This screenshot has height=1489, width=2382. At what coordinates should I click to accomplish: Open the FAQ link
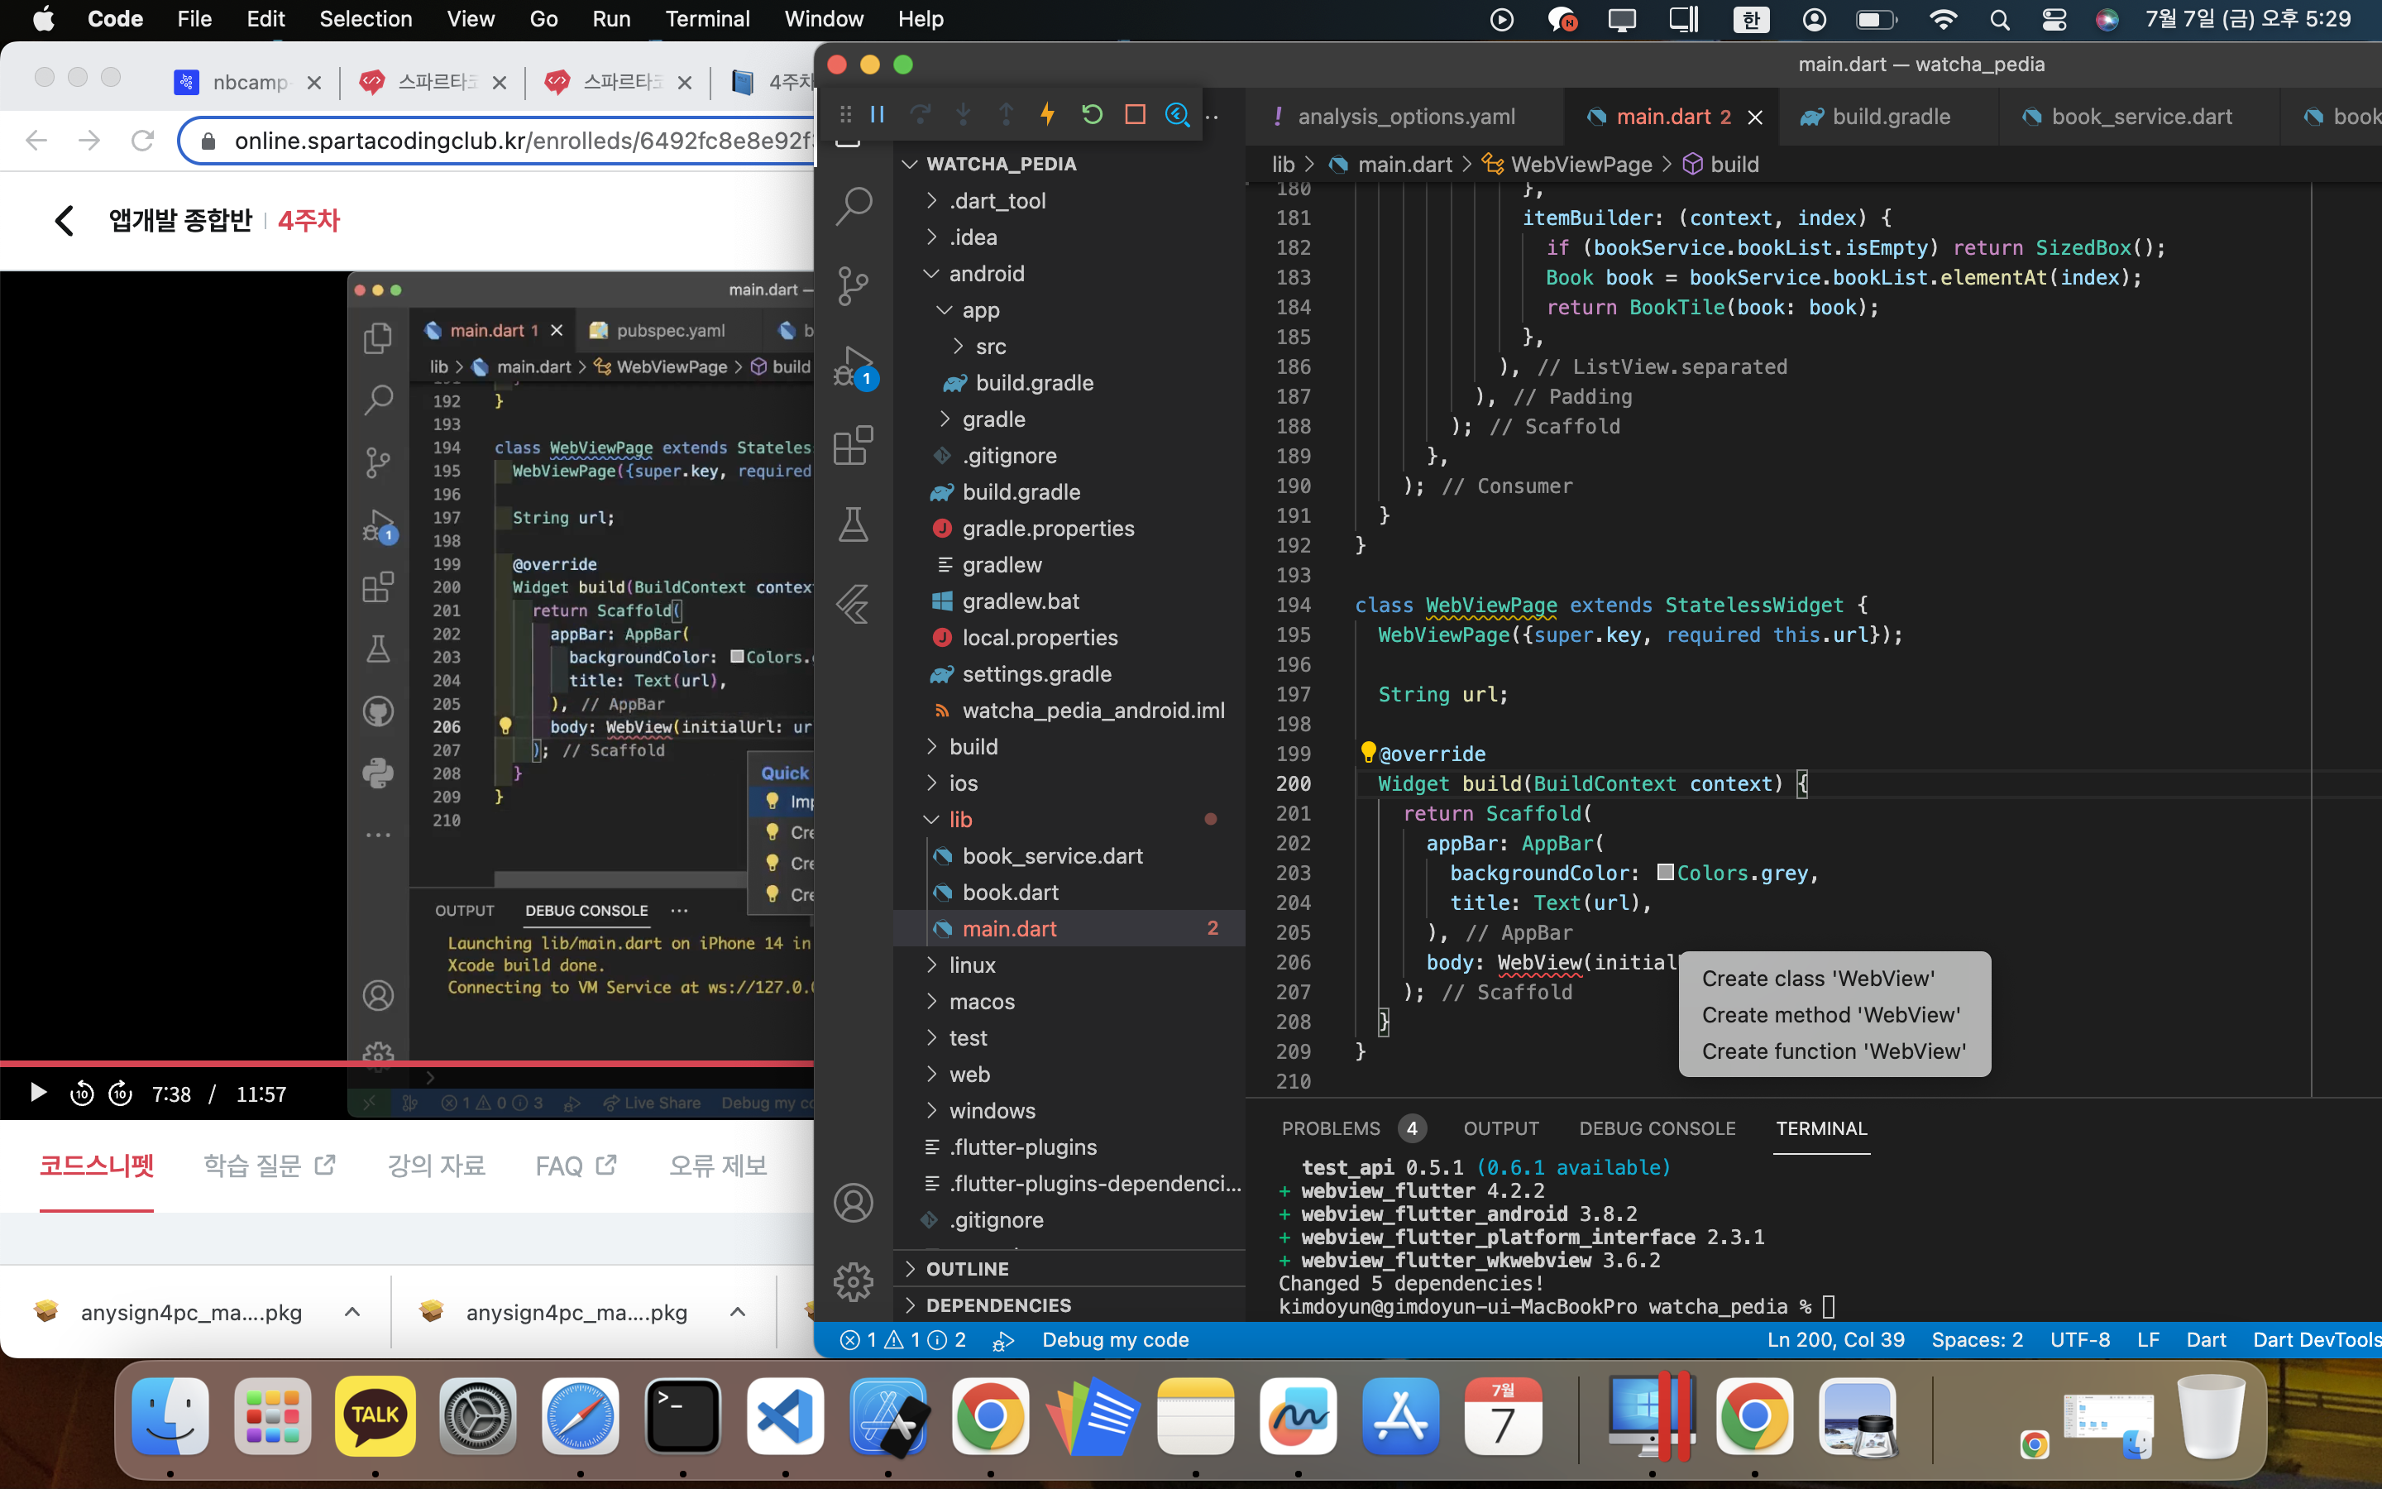tap(576, 1165)
